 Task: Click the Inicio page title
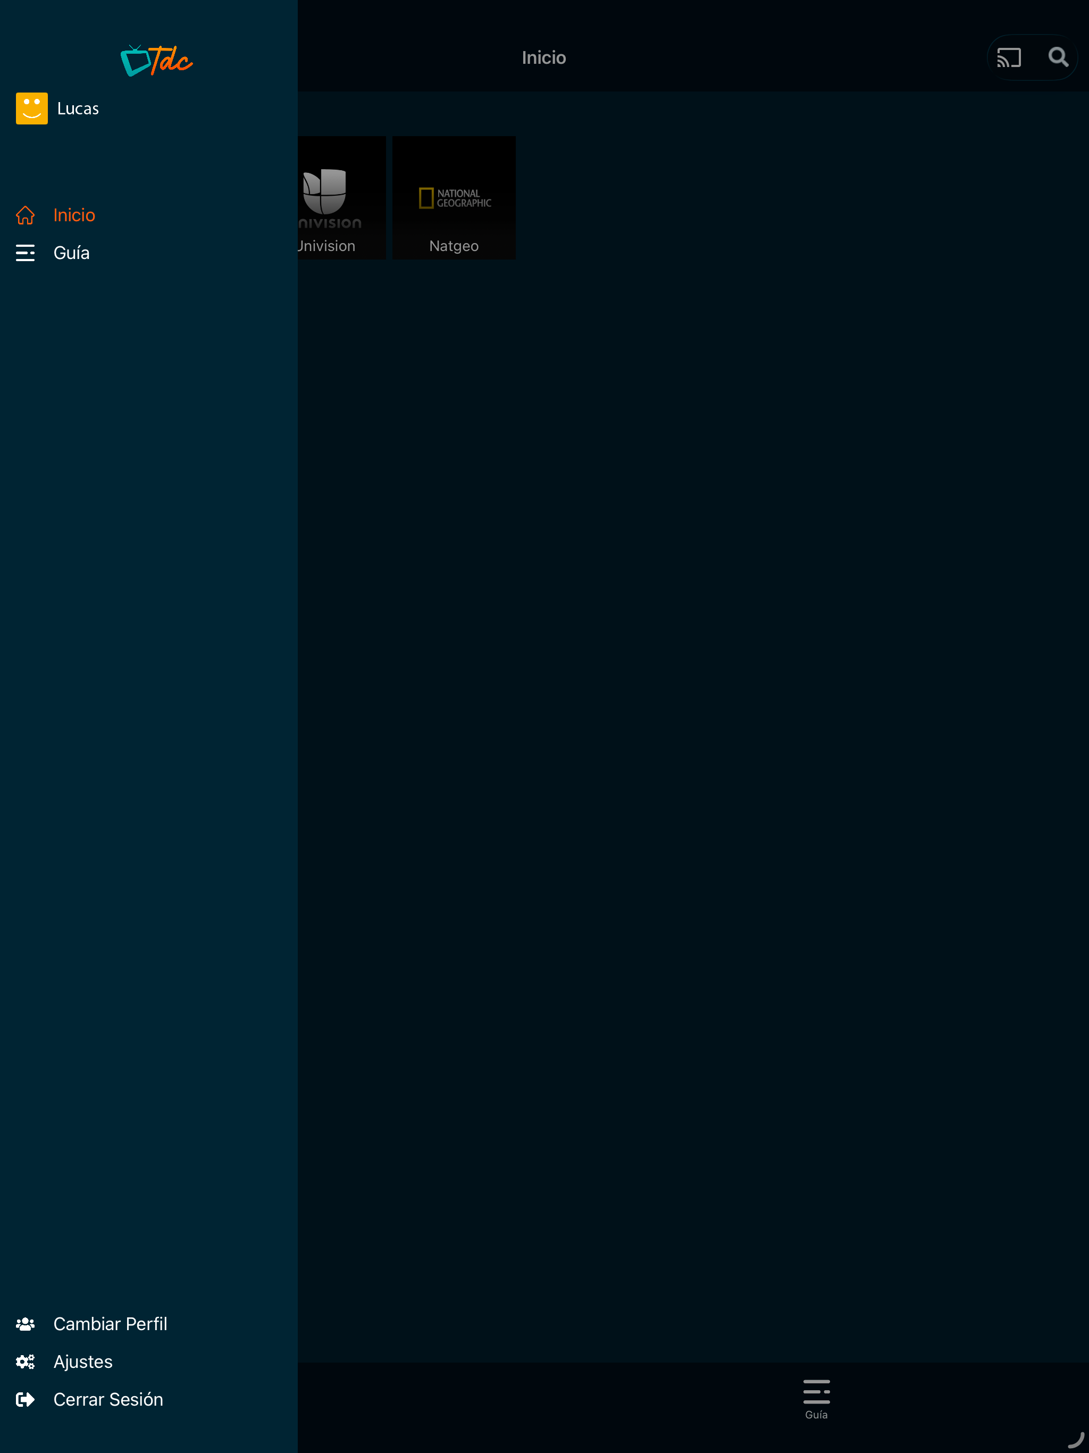544,58
